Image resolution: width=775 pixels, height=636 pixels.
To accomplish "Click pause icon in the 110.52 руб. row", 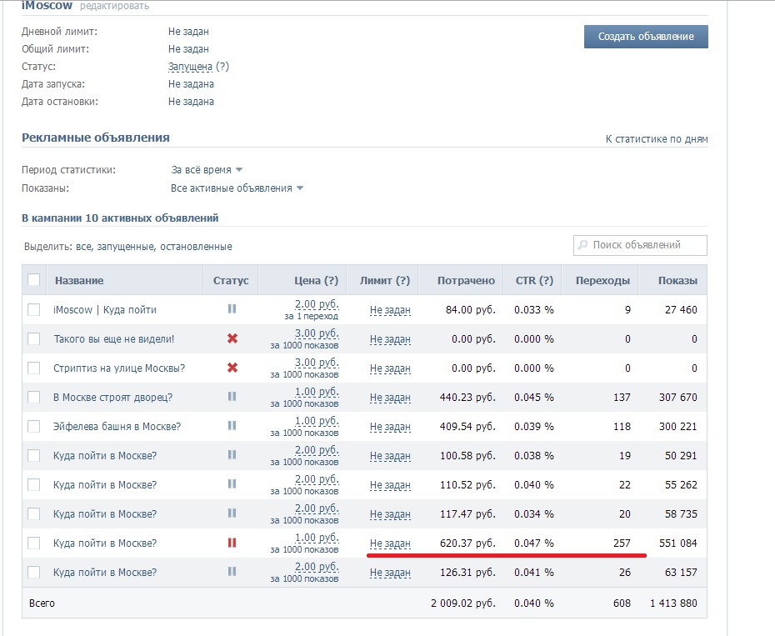I will pyautogui.click(x=232, y=484).
